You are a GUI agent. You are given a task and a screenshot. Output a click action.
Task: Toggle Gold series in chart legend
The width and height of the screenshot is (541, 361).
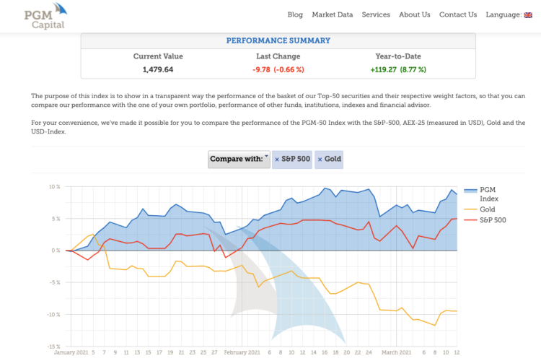488,209
